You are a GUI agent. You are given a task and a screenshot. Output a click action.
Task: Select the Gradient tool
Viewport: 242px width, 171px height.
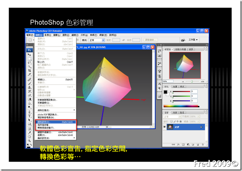pyautogui.click(x=29, y=99)
